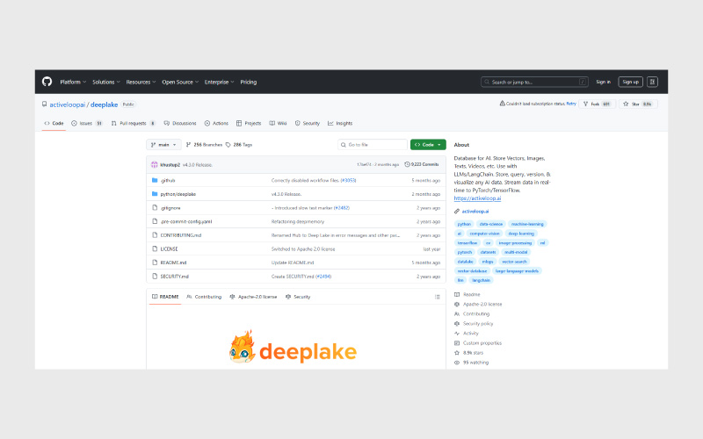Screen dimensions: 703x439
Task: Open pull request #2494 link
Action: point(323,277)
